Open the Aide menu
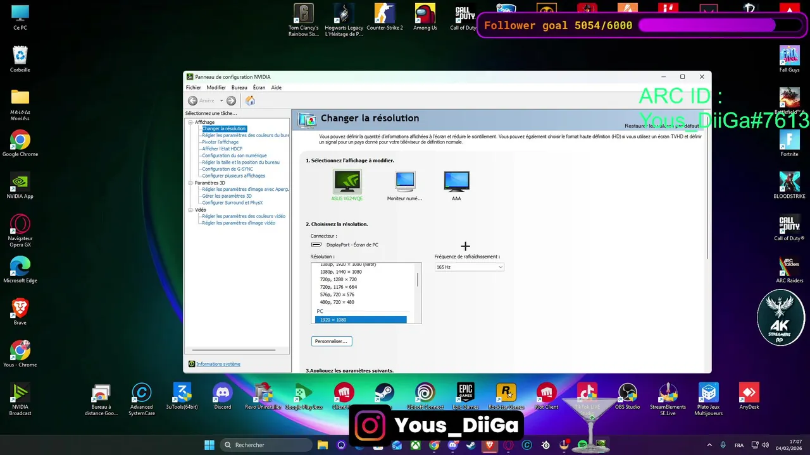810x455 pixels. [x=276, y=87]
